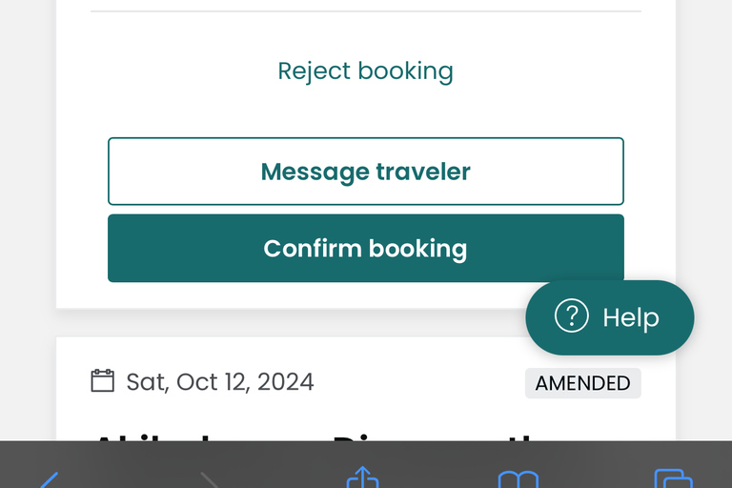Viewport: 732px width, 488px height.
Task: Show open Safari tabs overview icon
Action: [672, 478]
